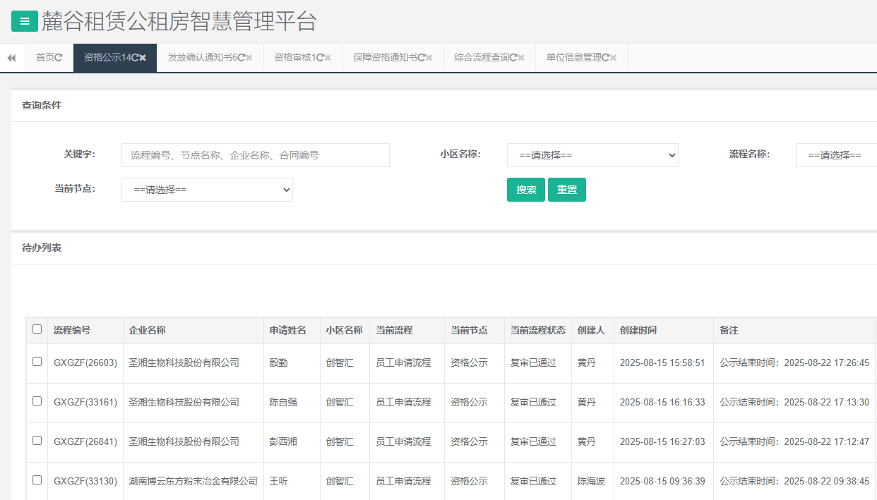Open the 流程名称 select box

[x=837, y=155]
